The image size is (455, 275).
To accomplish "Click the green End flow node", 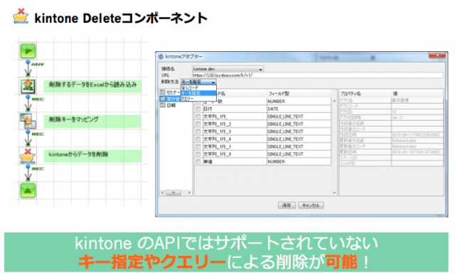I will coord(28,190).
